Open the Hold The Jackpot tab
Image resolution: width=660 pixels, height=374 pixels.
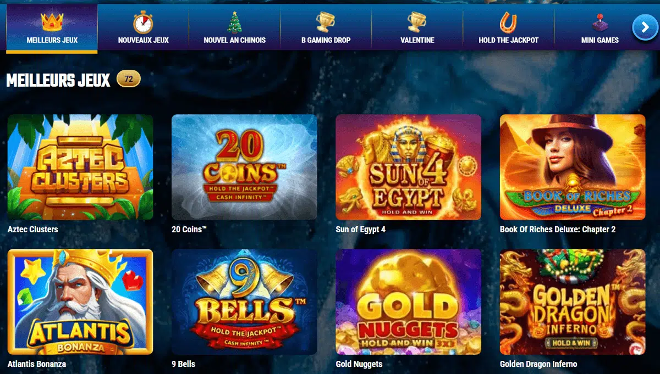(x=509, y=29)
